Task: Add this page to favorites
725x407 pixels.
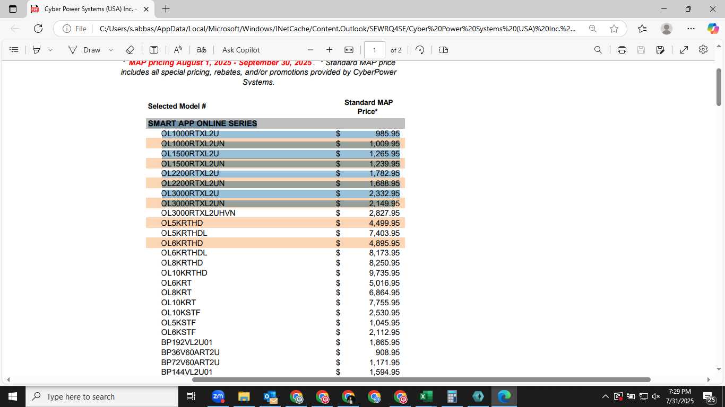Action: [614, 29]
